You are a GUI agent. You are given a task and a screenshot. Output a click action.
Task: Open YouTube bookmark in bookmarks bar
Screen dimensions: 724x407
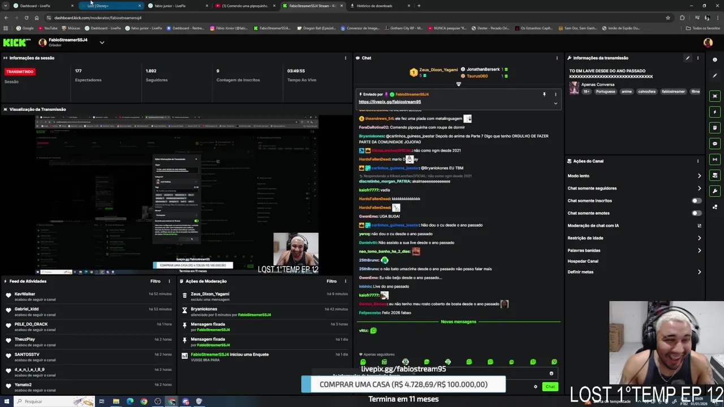tap(48, 28)
